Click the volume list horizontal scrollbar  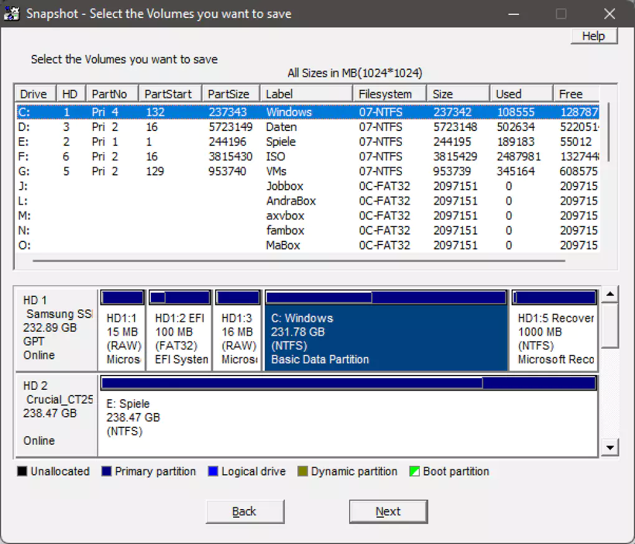[x=299, y=261]
